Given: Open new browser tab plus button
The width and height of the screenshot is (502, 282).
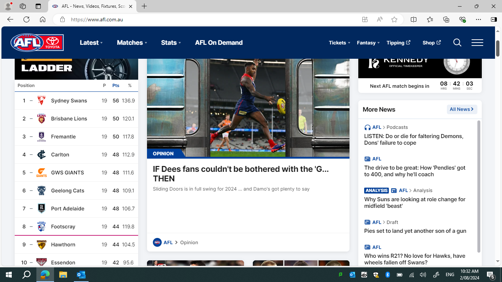Looking at the screenshot, I should [x=144, y=6].
